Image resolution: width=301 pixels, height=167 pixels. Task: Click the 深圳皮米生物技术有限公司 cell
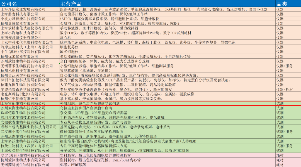click(x=30, y=118)
